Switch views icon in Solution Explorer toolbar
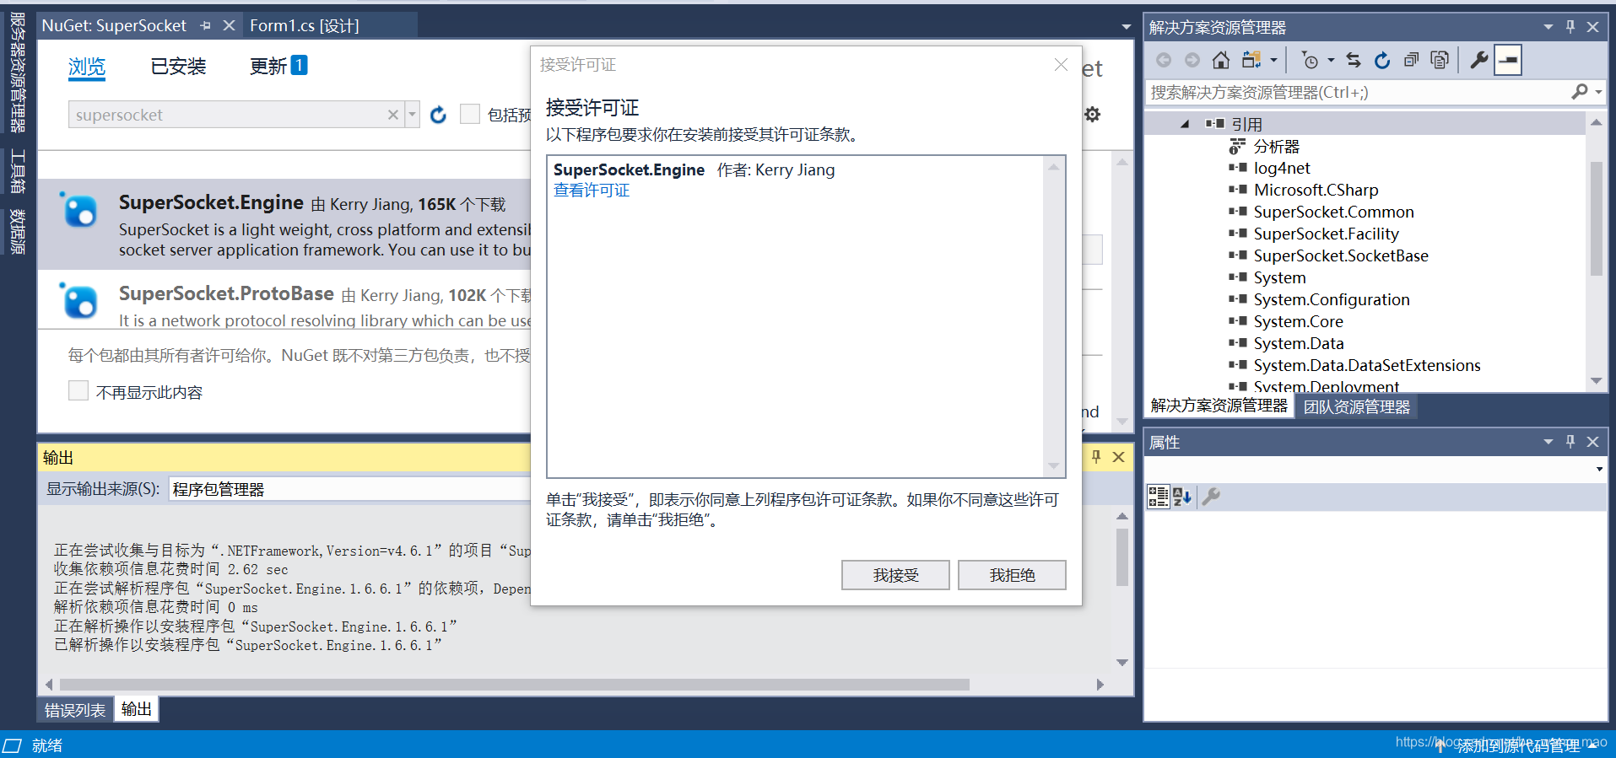 tap(1251, 60)
